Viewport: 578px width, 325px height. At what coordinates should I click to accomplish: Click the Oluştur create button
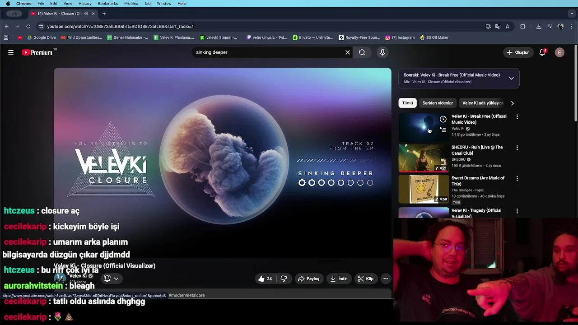(517, 52)
